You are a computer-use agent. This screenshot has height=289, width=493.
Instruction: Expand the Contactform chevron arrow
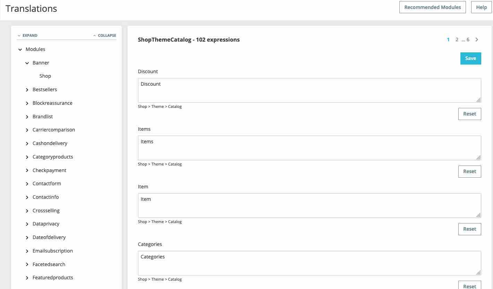point(27,184)
